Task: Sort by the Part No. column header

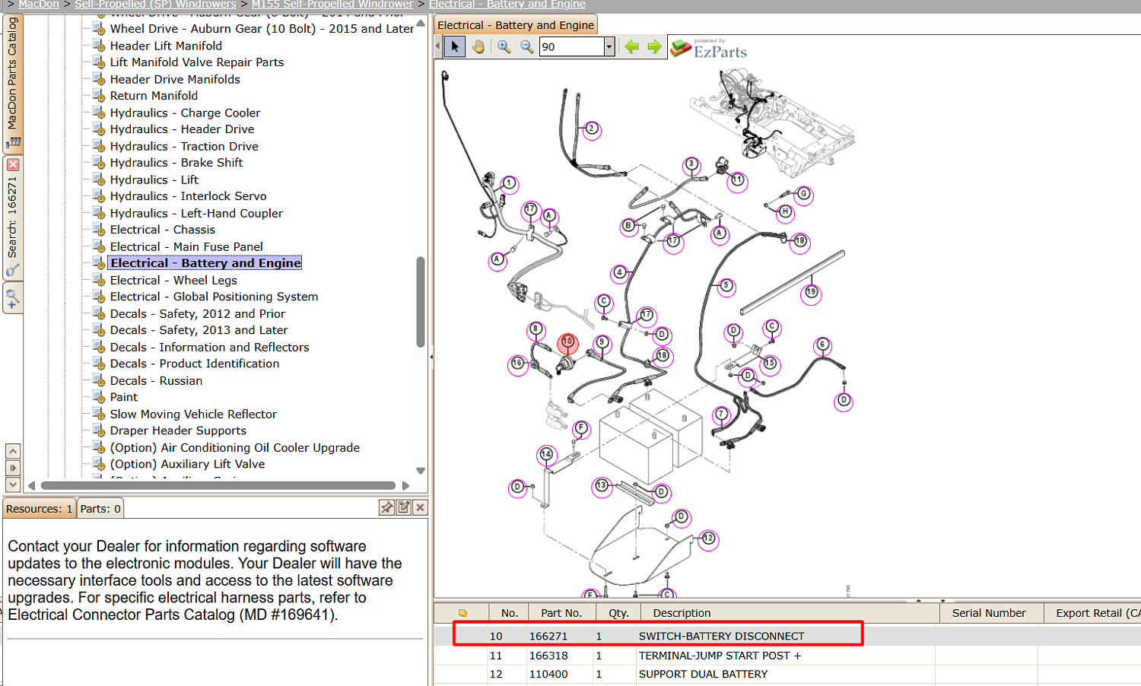Action: (x=561, y=613)
